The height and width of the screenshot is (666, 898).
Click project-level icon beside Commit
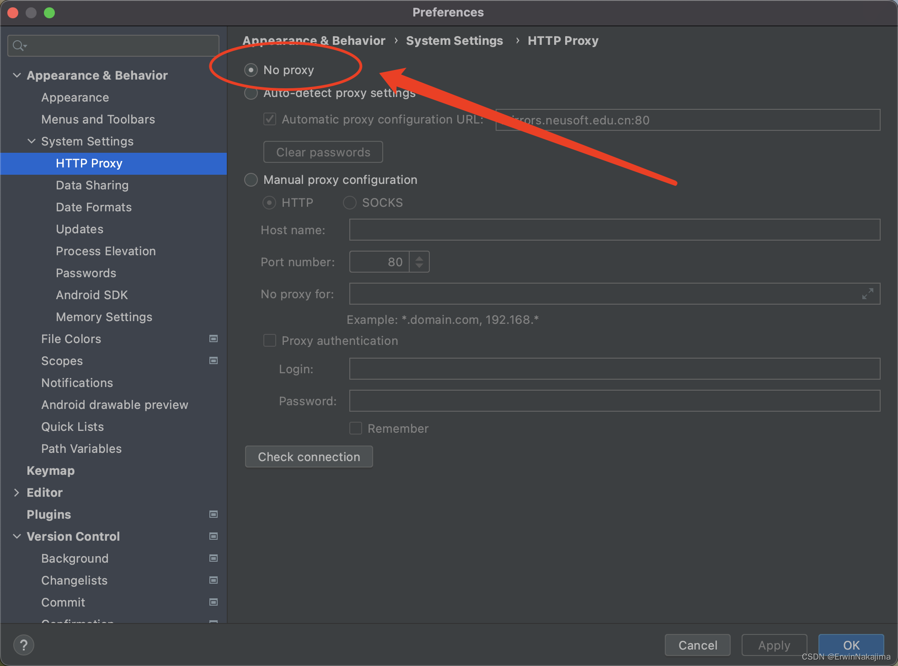coord(213,602)
